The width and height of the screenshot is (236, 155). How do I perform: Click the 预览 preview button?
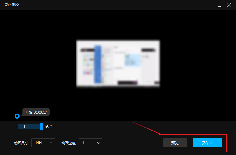click(x=175, y=143)
